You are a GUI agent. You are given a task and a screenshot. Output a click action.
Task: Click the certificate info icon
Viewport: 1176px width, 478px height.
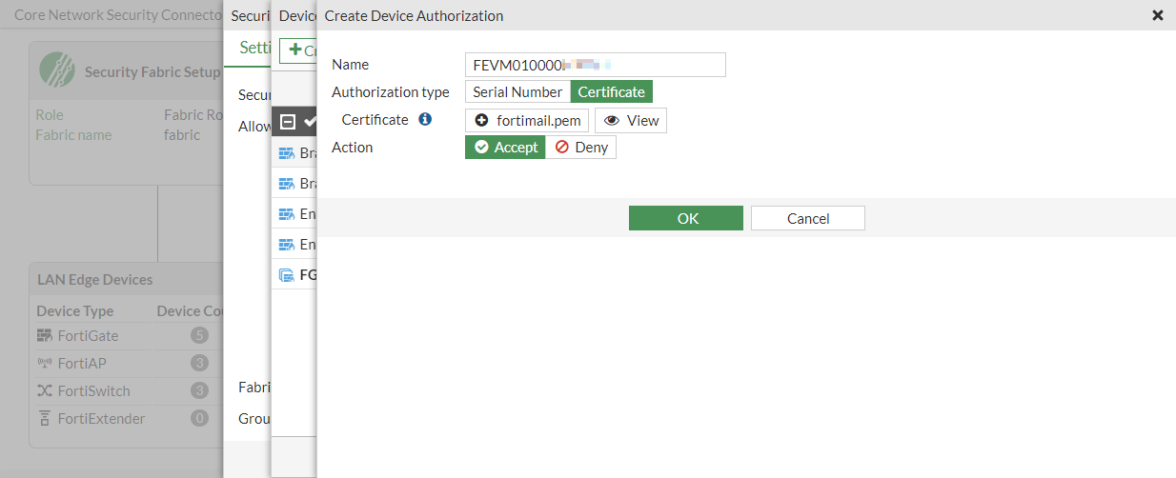[425, 120]
